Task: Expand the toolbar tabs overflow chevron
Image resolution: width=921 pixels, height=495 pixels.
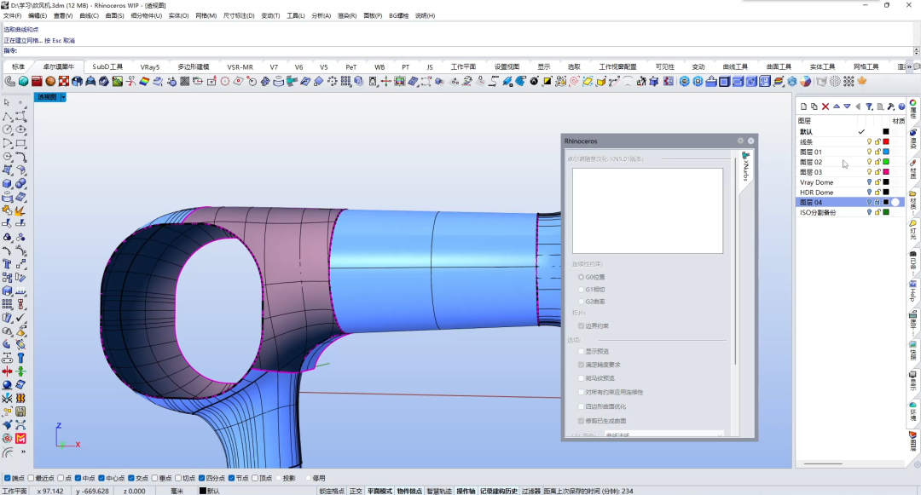Action: coord(910,66)
